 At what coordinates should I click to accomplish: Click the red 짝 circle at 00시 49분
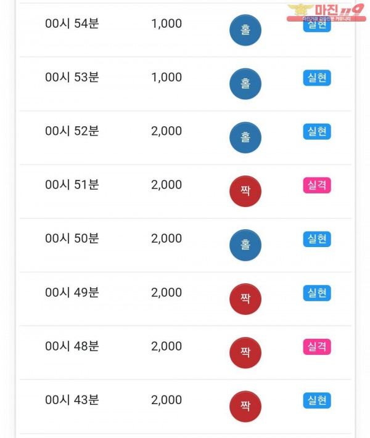tap(245, 299)
